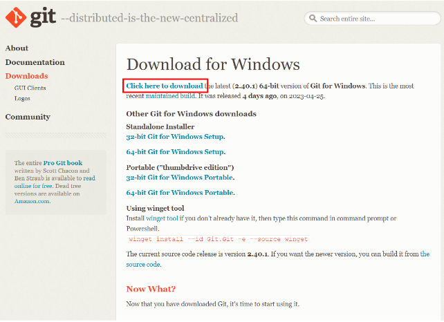Click the "Download for Windows" heading

213,64
